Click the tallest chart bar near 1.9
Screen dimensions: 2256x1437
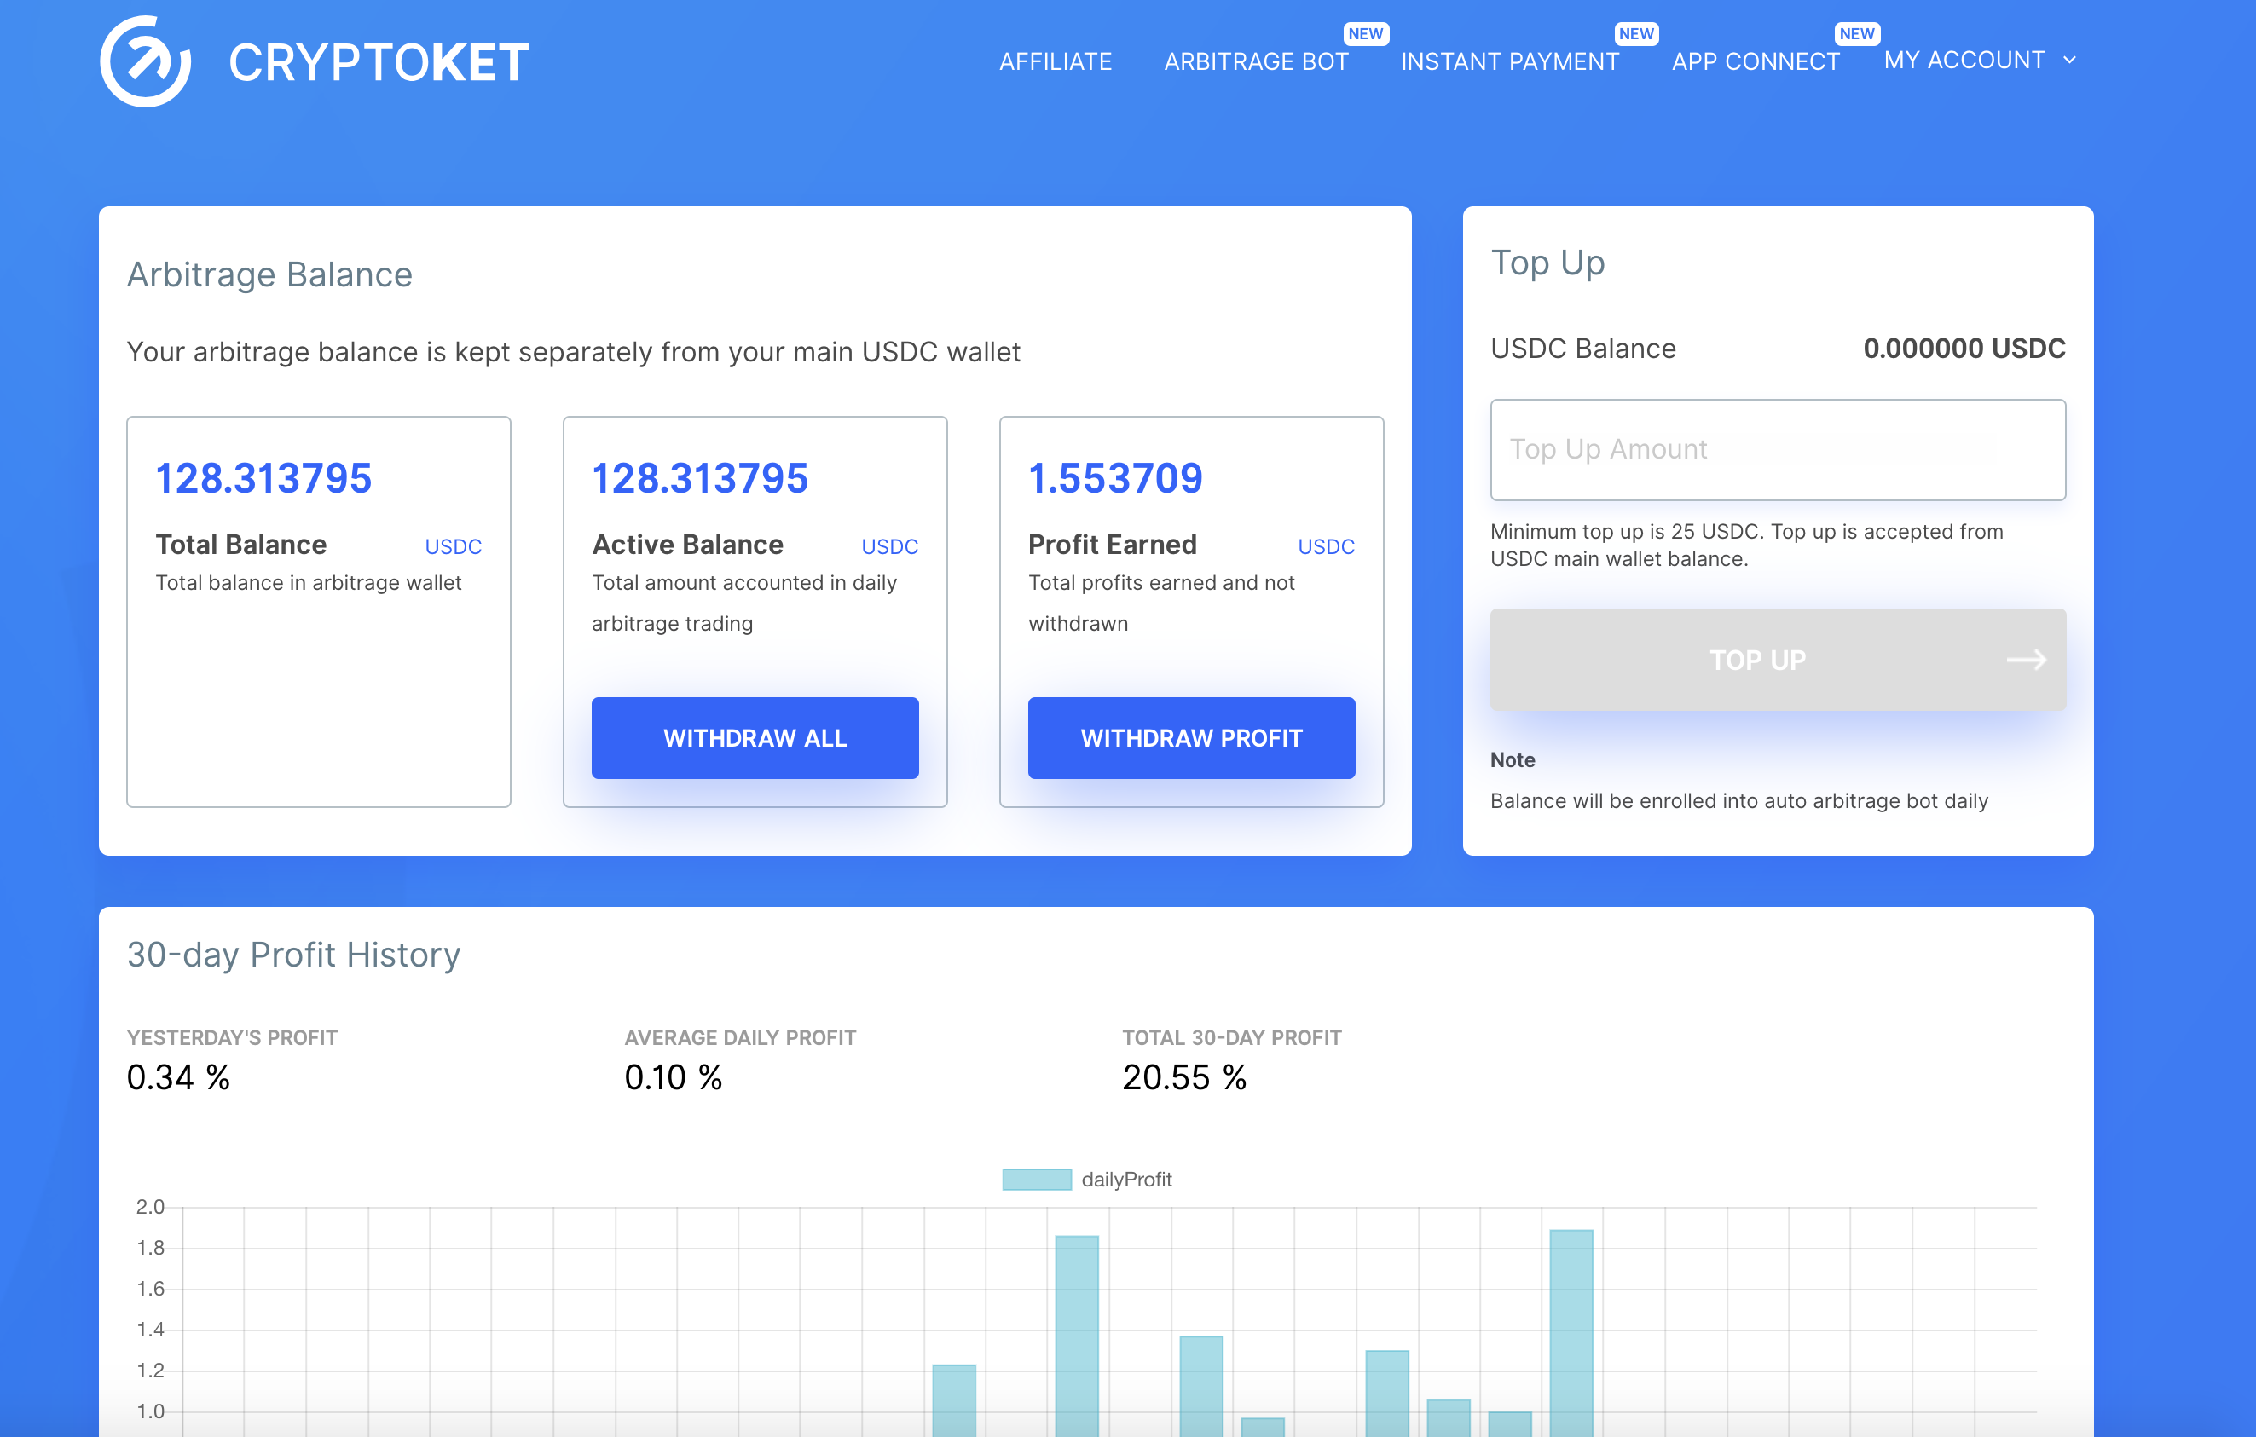(1571, 1333)
